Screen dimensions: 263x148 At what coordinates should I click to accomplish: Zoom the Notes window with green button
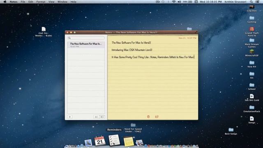coord(75,32)
